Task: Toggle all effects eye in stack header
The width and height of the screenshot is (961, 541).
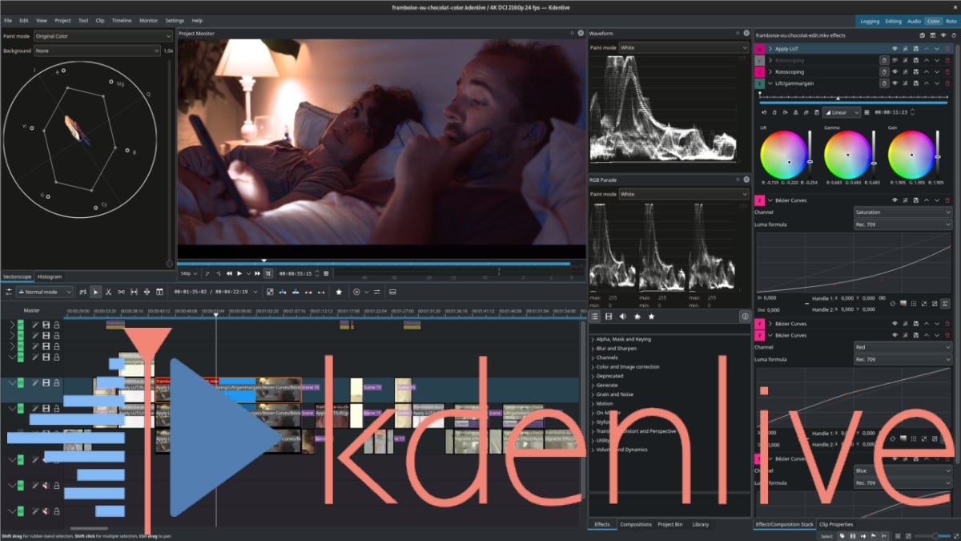Action: click(x=943, y=36)
